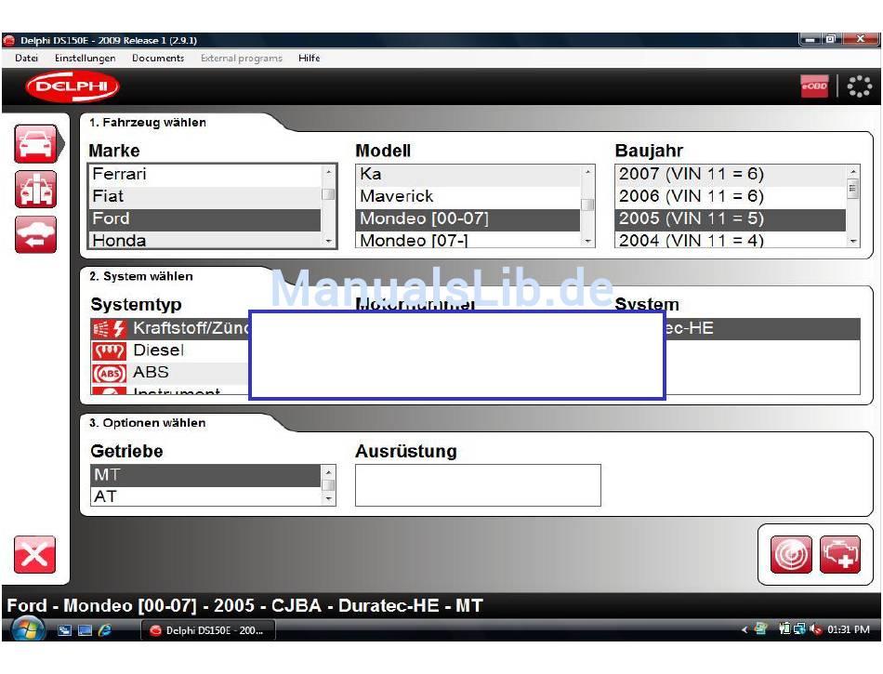This screenshot has width=883, height=674.
Task: Open the Einstellungen menu
Action: (85, 58)
